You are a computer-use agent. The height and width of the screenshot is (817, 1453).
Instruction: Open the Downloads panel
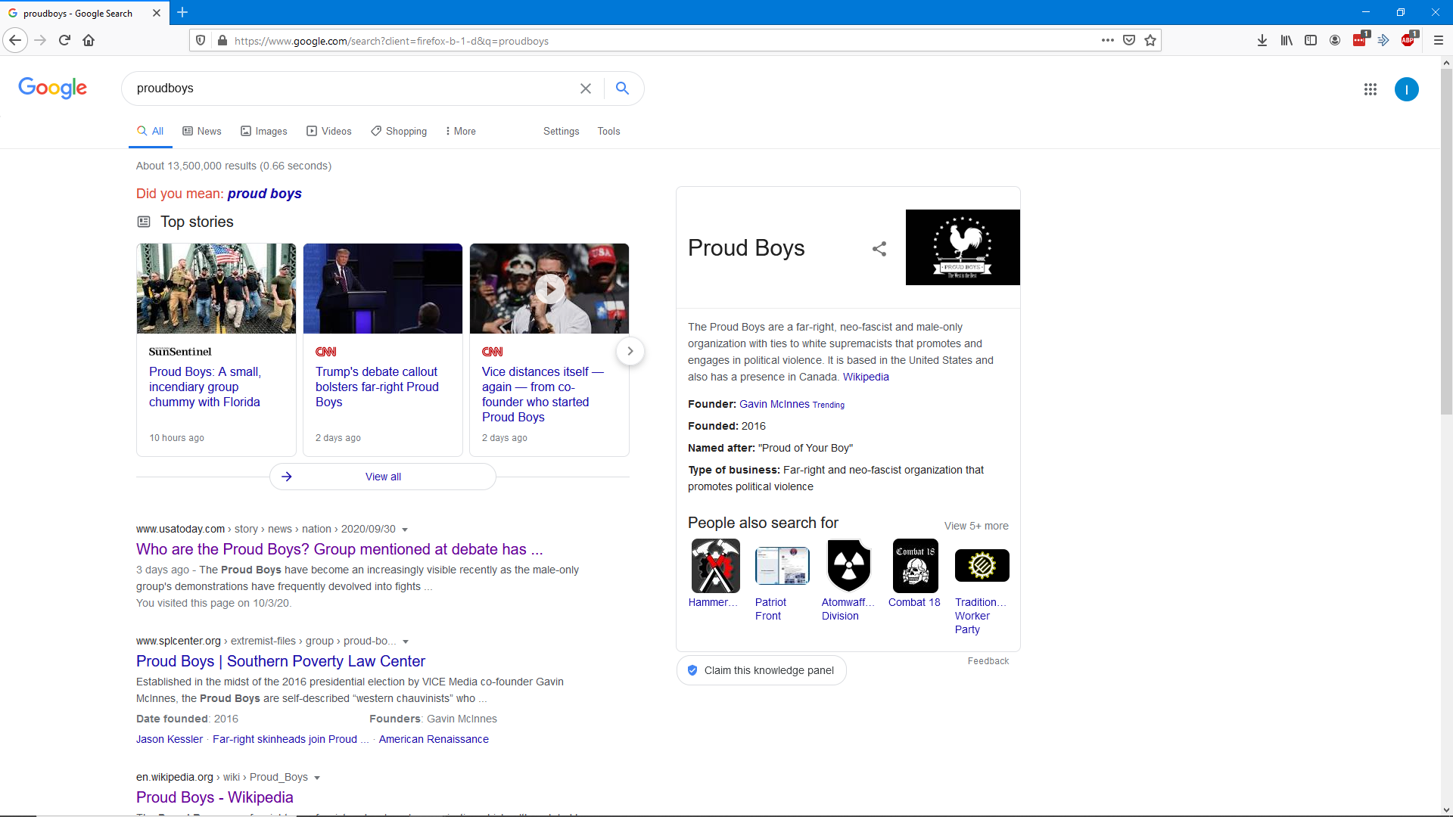coord(1262,40)
